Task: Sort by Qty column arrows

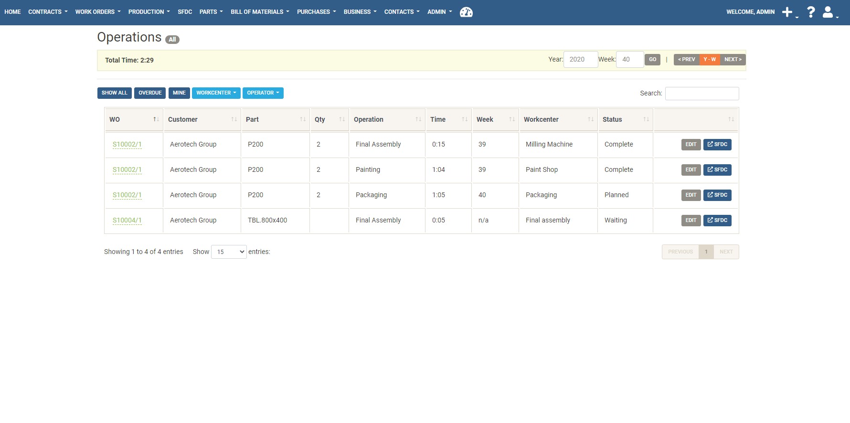Action: 342,119
